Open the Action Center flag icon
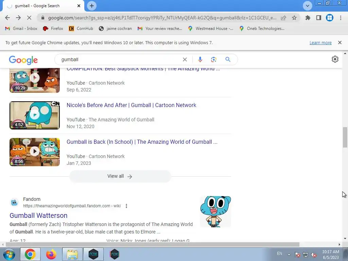Viewport: 348px width, 261px height. 297,255
